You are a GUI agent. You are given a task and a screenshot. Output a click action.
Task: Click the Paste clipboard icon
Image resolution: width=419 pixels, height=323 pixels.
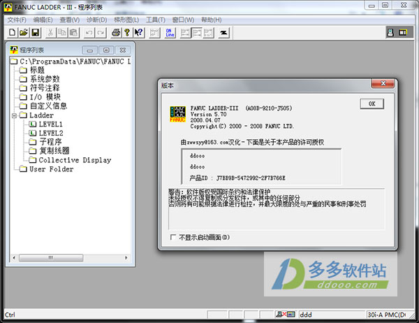pos(74,32)
